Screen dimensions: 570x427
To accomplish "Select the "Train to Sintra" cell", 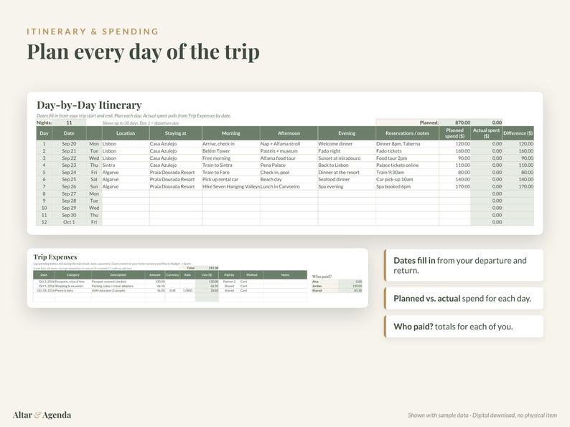I will pos(231,165).
